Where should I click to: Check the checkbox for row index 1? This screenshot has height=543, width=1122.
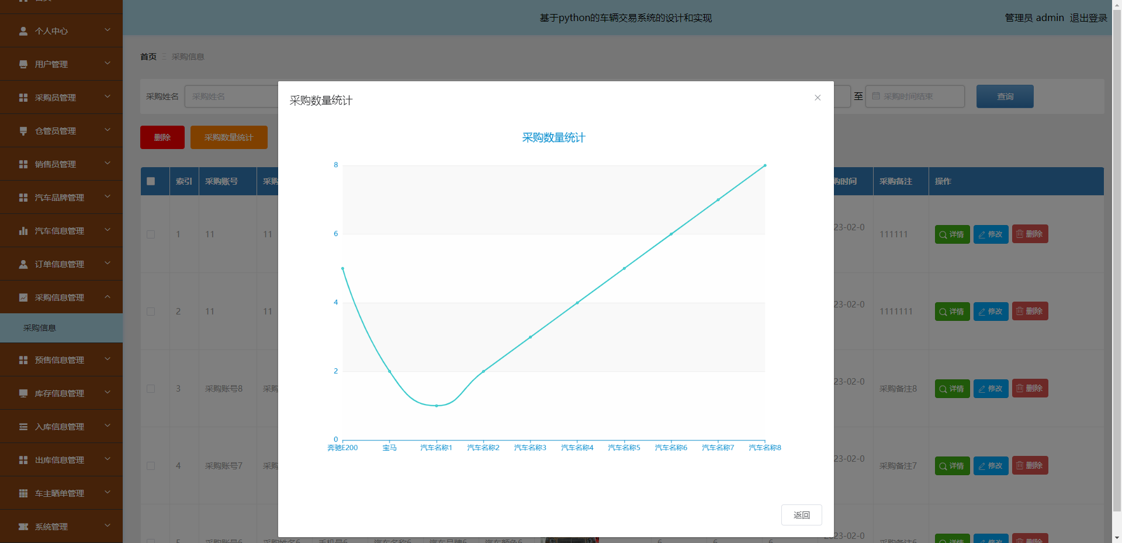coord(151,234)
